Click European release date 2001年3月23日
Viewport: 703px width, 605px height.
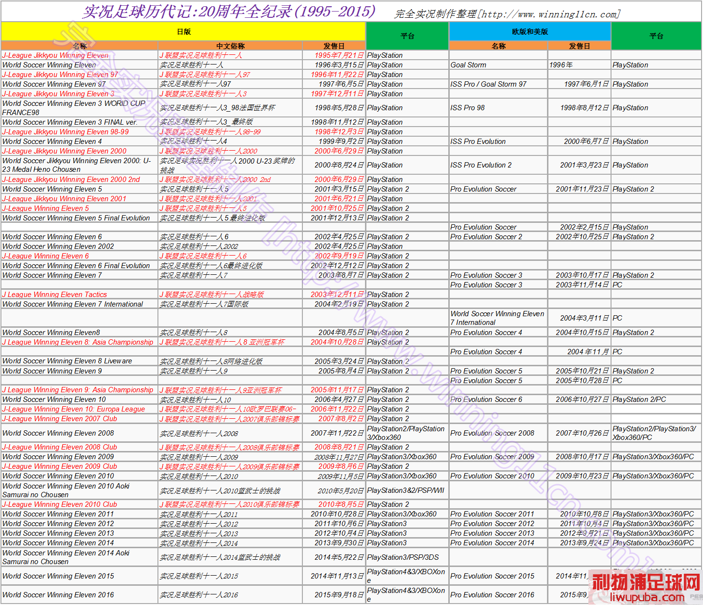(579, 165)
